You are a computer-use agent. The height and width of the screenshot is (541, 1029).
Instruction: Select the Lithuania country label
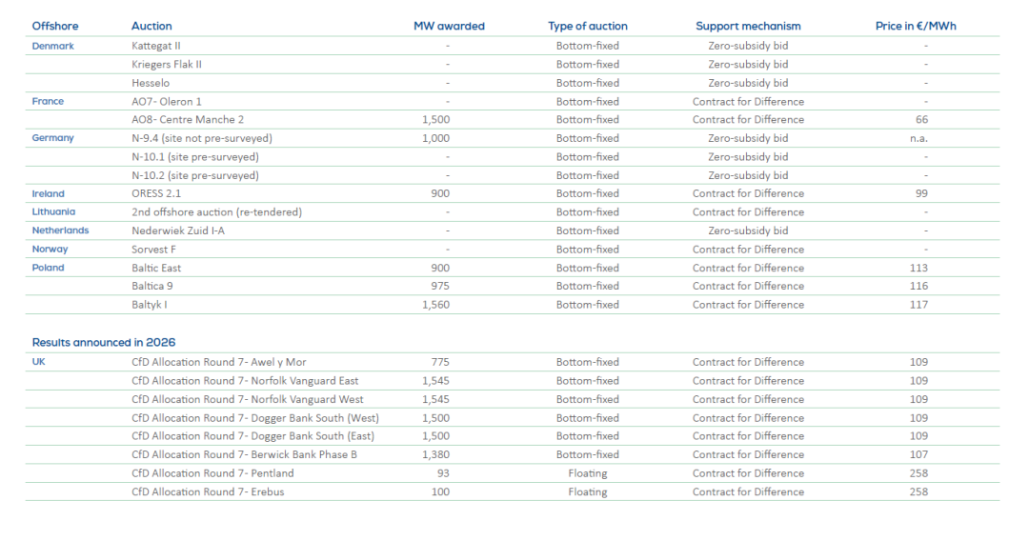click(54, 212)
